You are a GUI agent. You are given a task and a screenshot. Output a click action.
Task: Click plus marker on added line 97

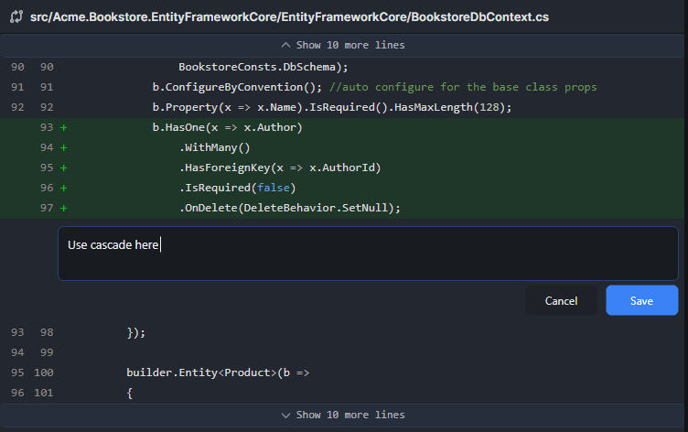tap(64, 209)
